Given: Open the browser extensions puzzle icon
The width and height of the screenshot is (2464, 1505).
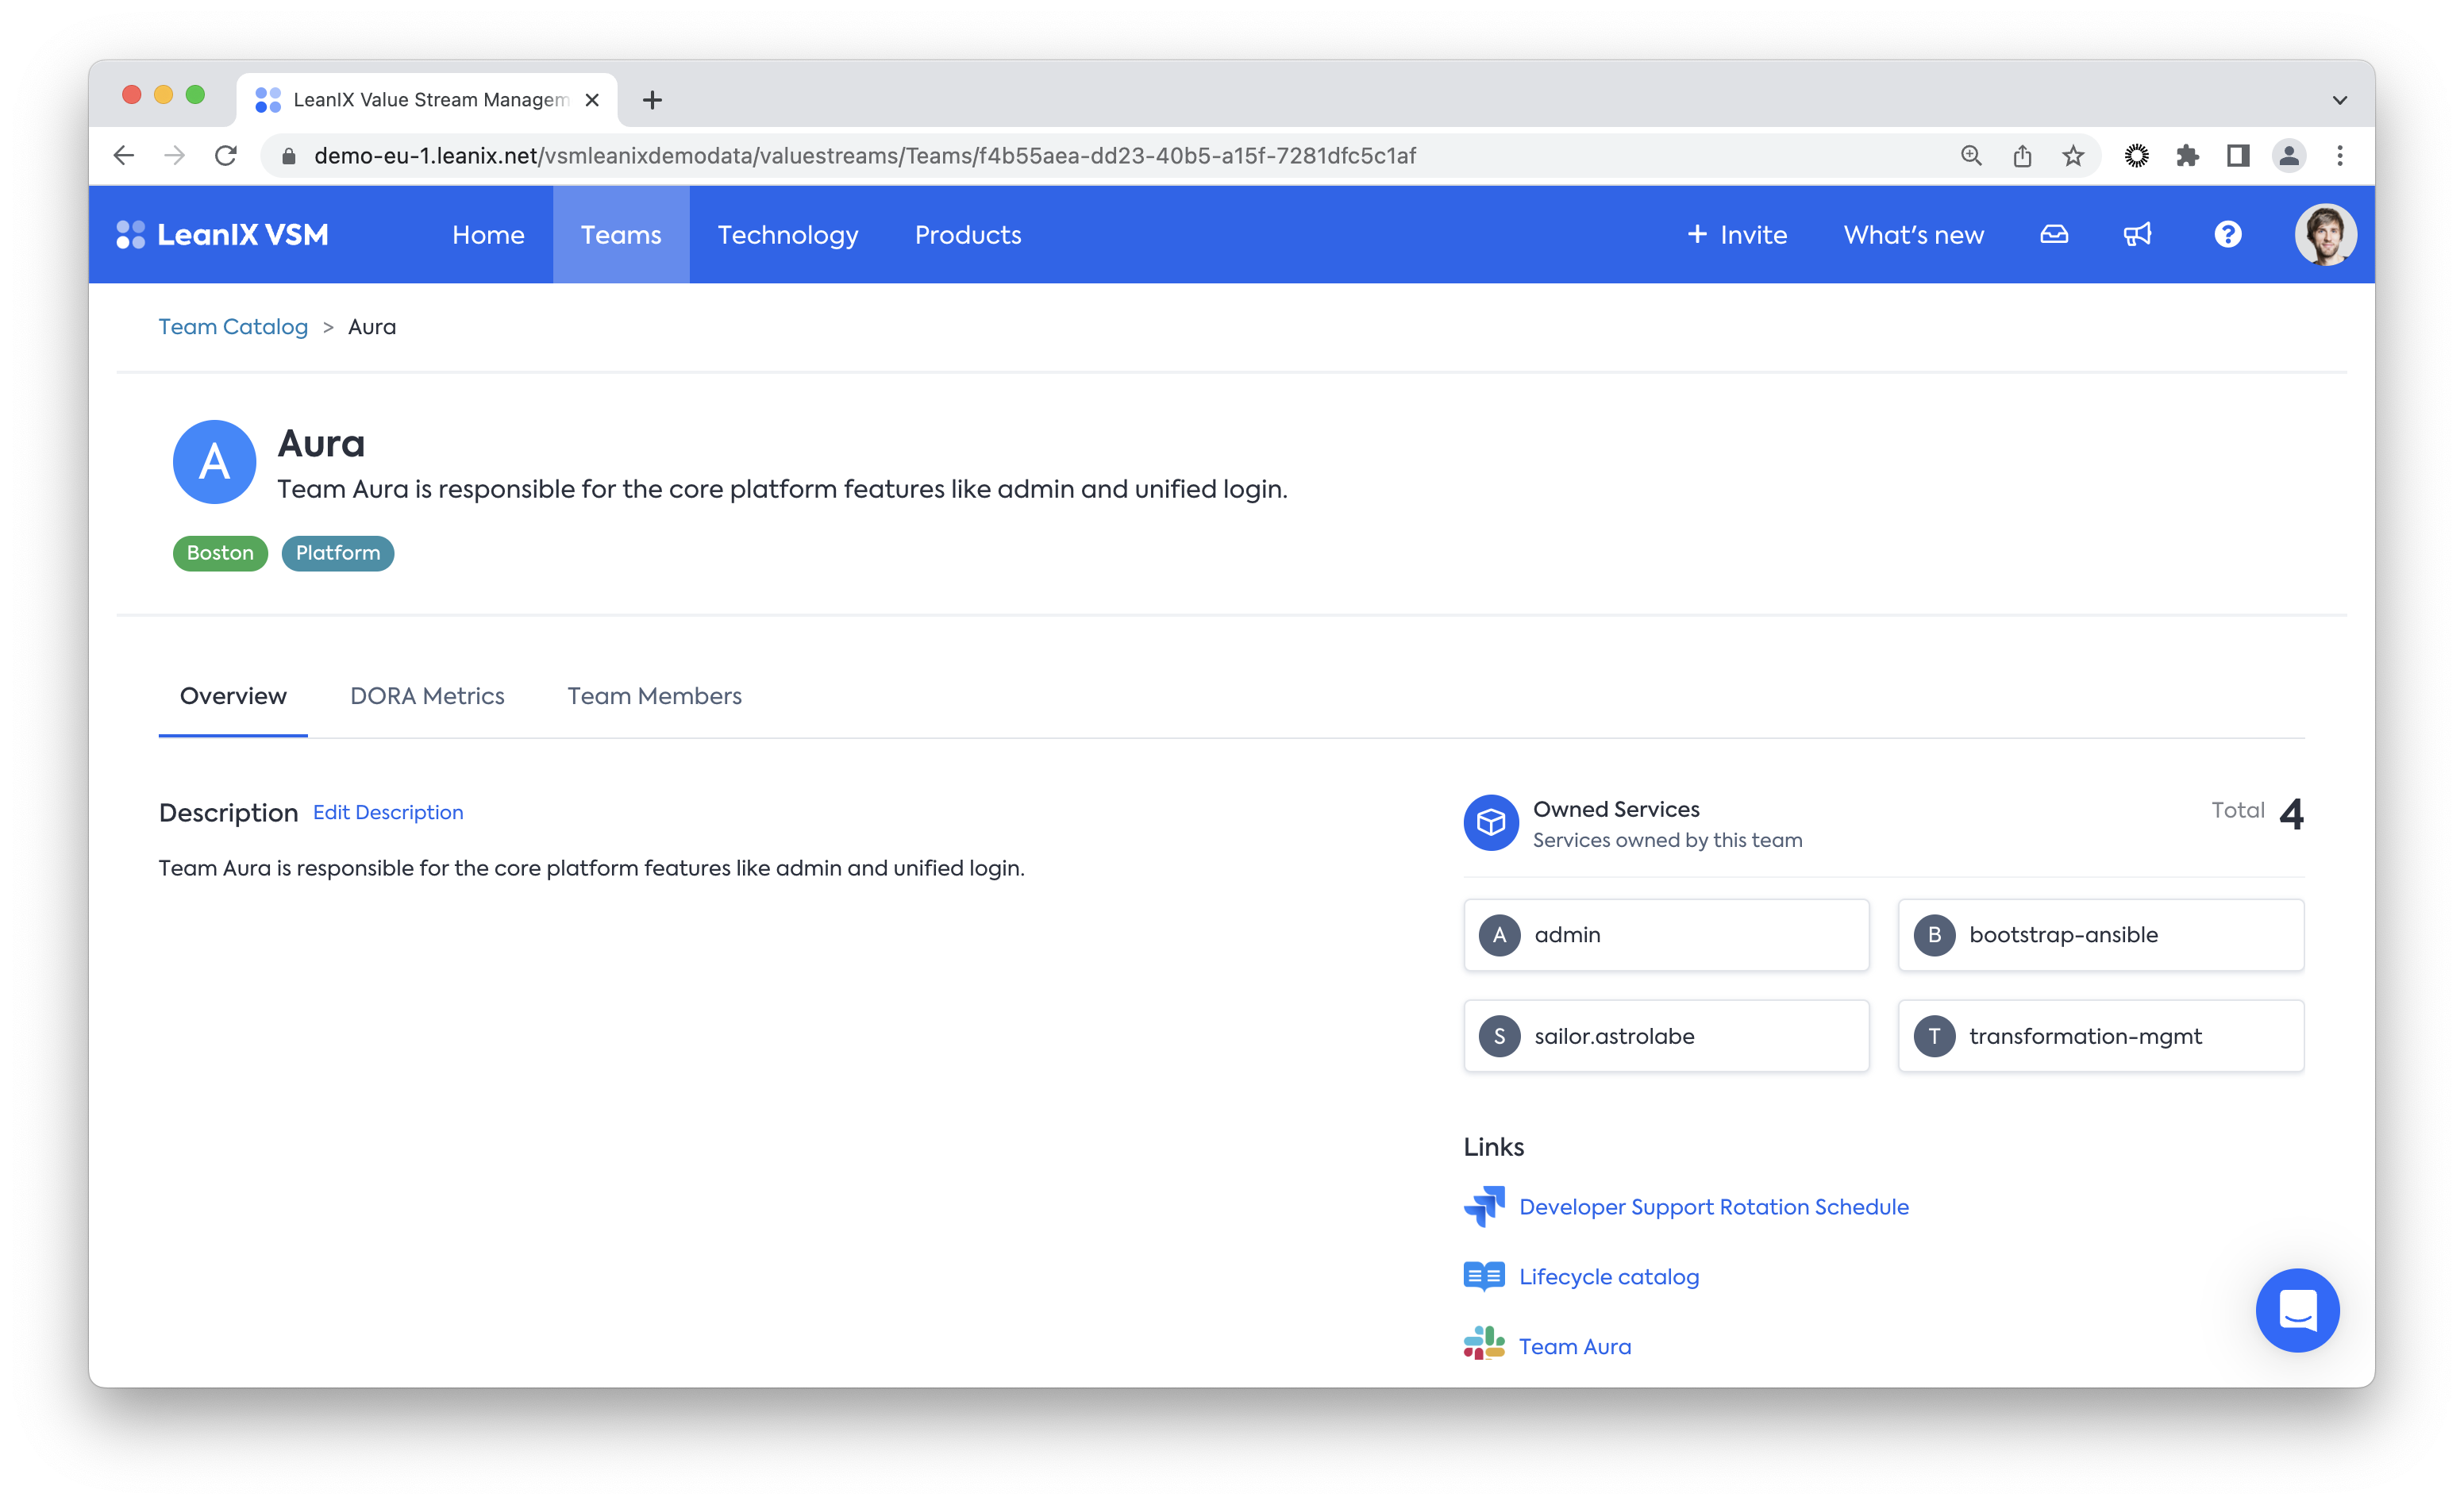Looking at the screenshot, I should click(2187, 156).
